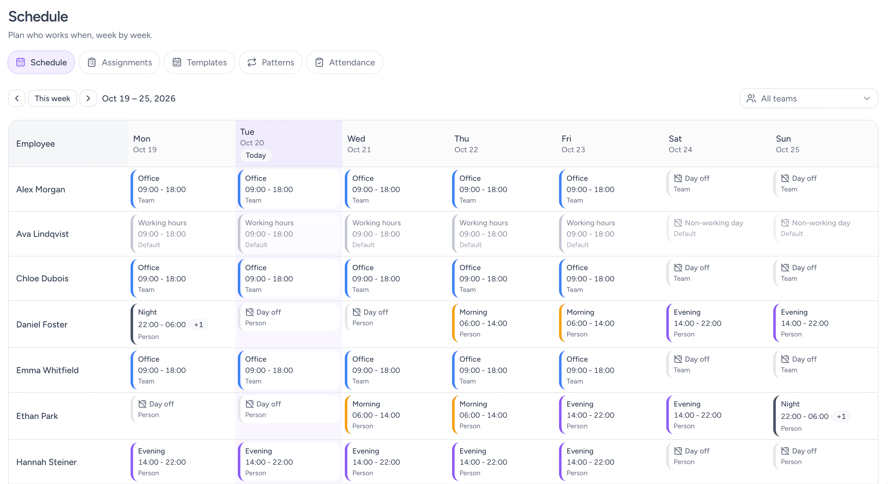Go to previous week with left chevron
This screenshot has height=484, width=888.
click(17, 99)
